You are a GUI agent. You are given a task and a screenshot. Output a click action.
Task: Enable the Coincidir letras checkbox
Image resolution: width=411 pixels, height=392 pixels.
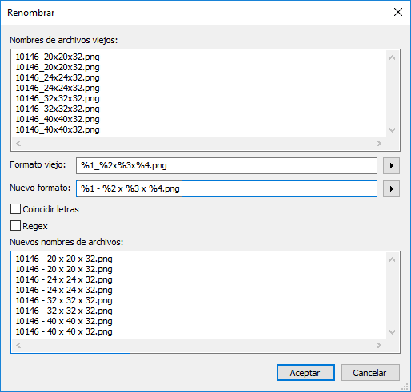15,209
